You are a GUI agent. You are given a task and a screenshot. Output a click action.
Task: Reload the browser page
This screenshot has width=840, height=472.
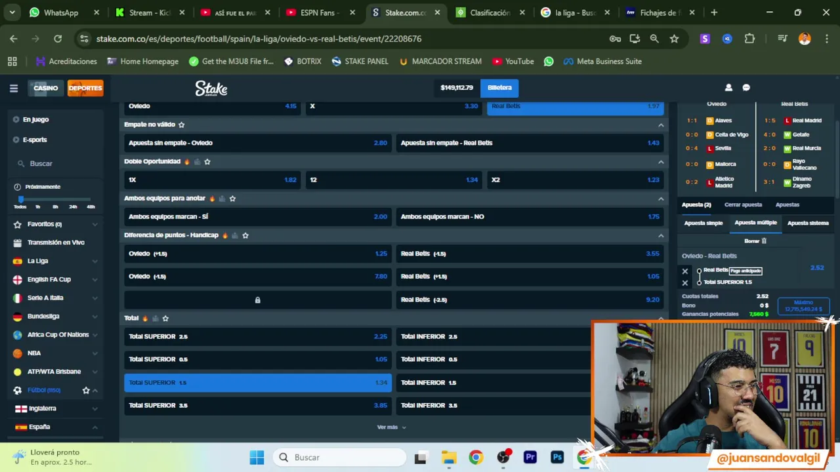click(x=58, y=39)
